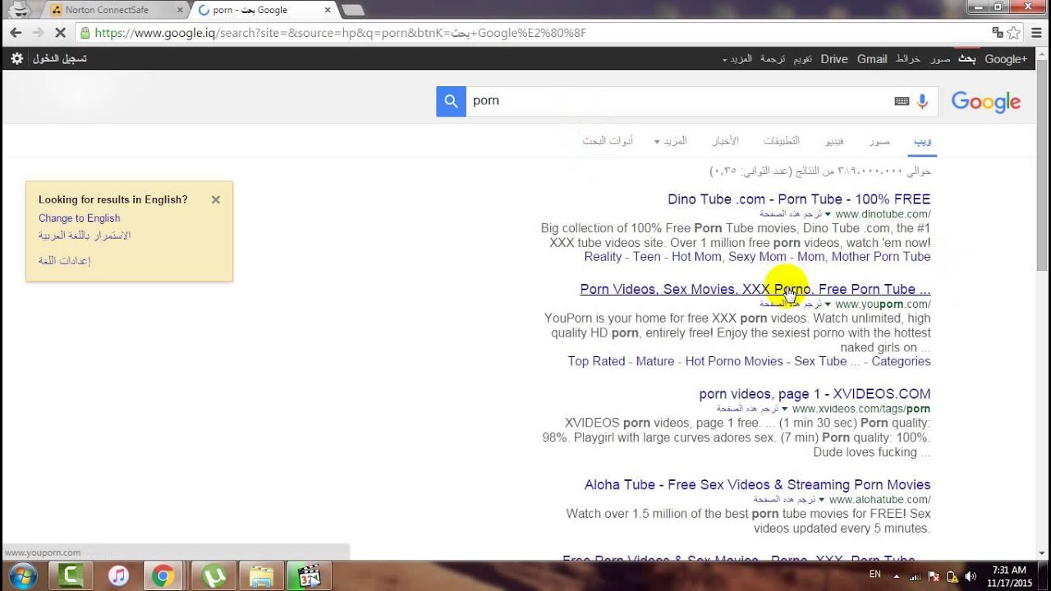Open صور in the black navigation bar
The image size is (1051, 591).
click(940, 59)
